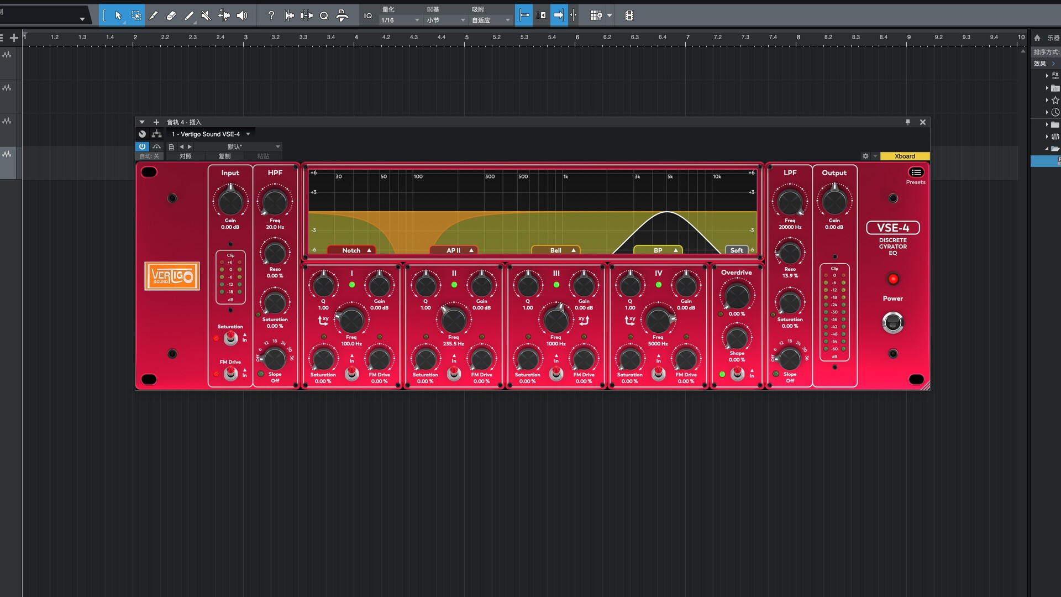Viewport: 1061px width, 597px height.
Task: Click 自动: 关 automation button
Action: [x=149, y=156]
